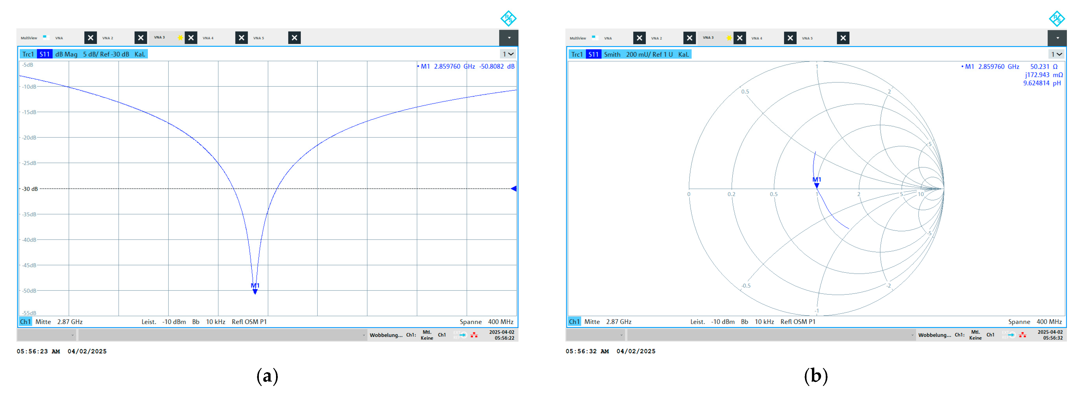Click the Wobbelung sweep status in the left window
Image resolution: width=1082 pixels, height=393 pixels.
tap(386, 335)
